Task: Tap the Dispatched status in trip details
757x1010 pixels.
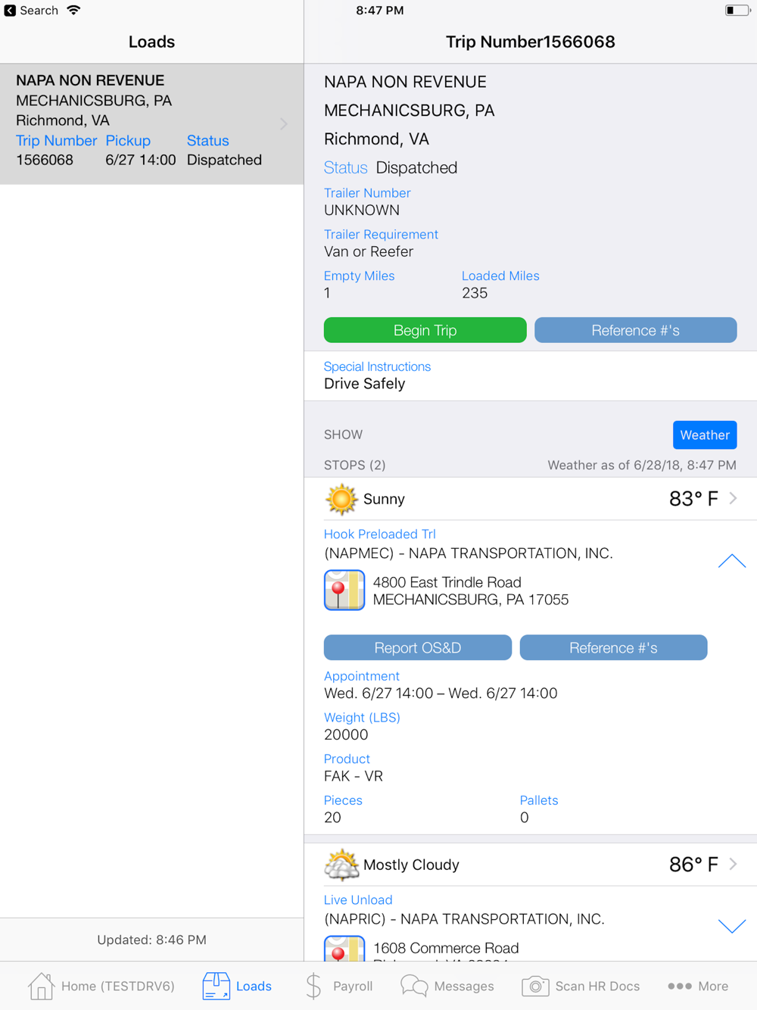Action: click(x=416, y=167)
